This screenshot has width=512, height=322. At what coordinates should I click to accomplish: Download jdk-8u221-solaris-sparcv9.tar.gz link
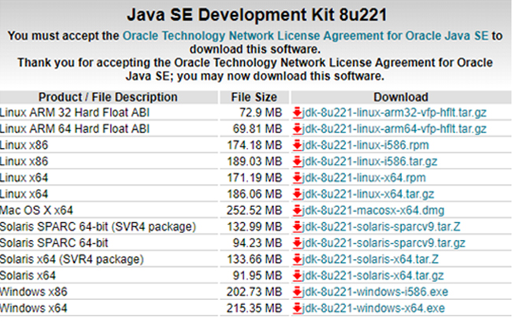coord(384,243)
